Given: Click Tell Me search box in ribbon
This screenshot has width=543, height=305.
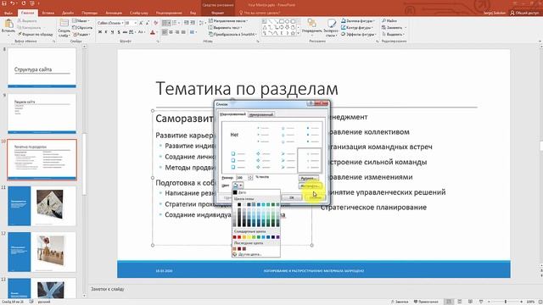Looking at the screenshot, I should point(262,13).
